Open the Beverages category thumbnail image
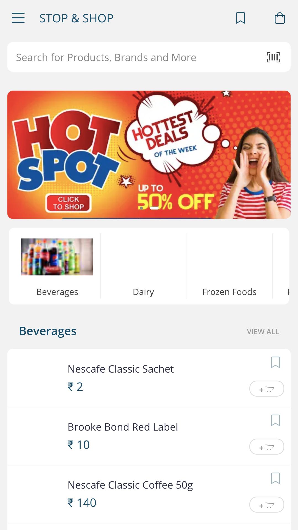 coord(57,257)
